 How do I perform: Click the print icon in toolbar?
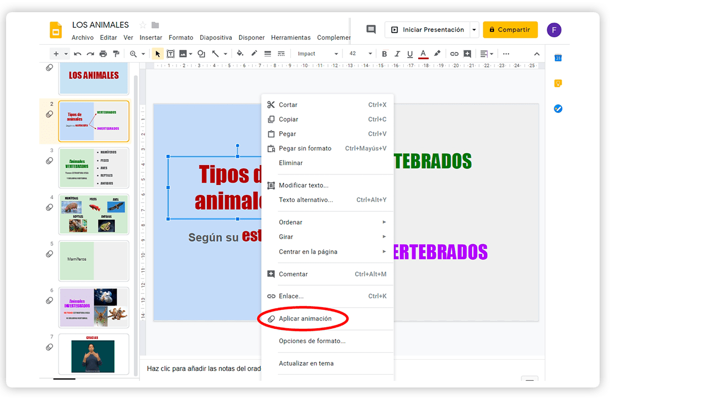point(103,54)
